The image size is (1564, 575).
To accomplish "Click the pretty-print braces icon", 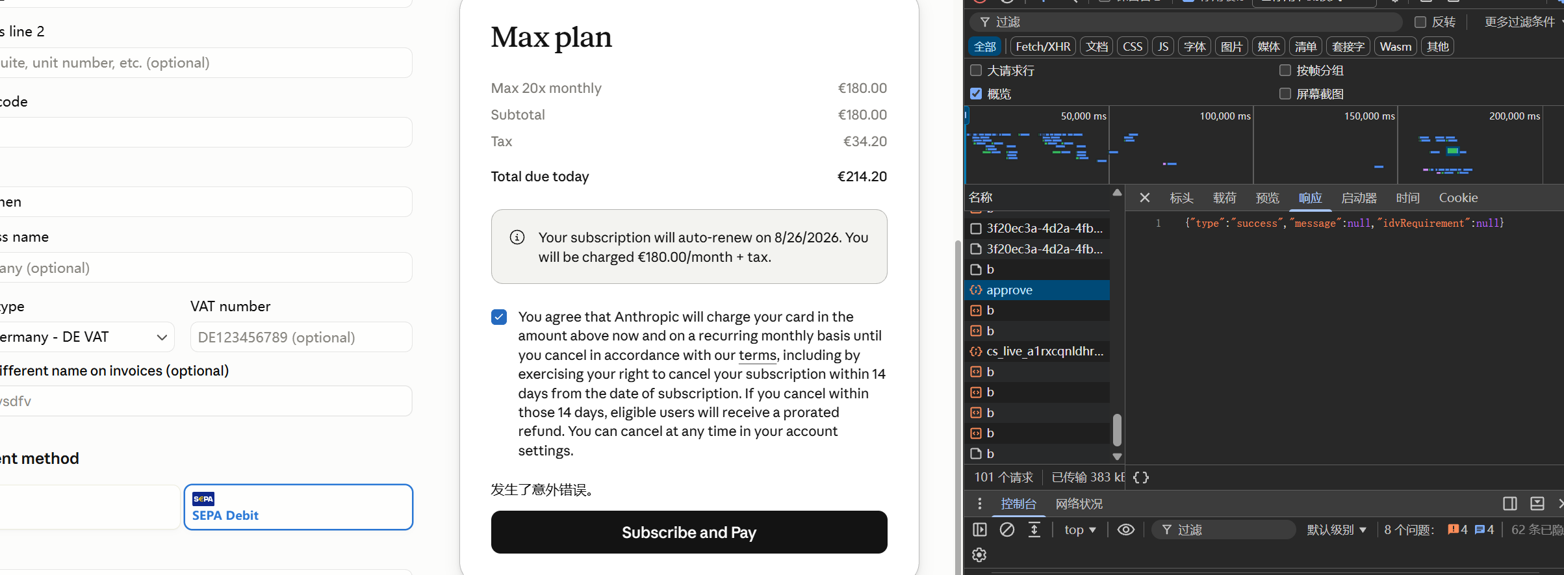I will [1141, 478].
